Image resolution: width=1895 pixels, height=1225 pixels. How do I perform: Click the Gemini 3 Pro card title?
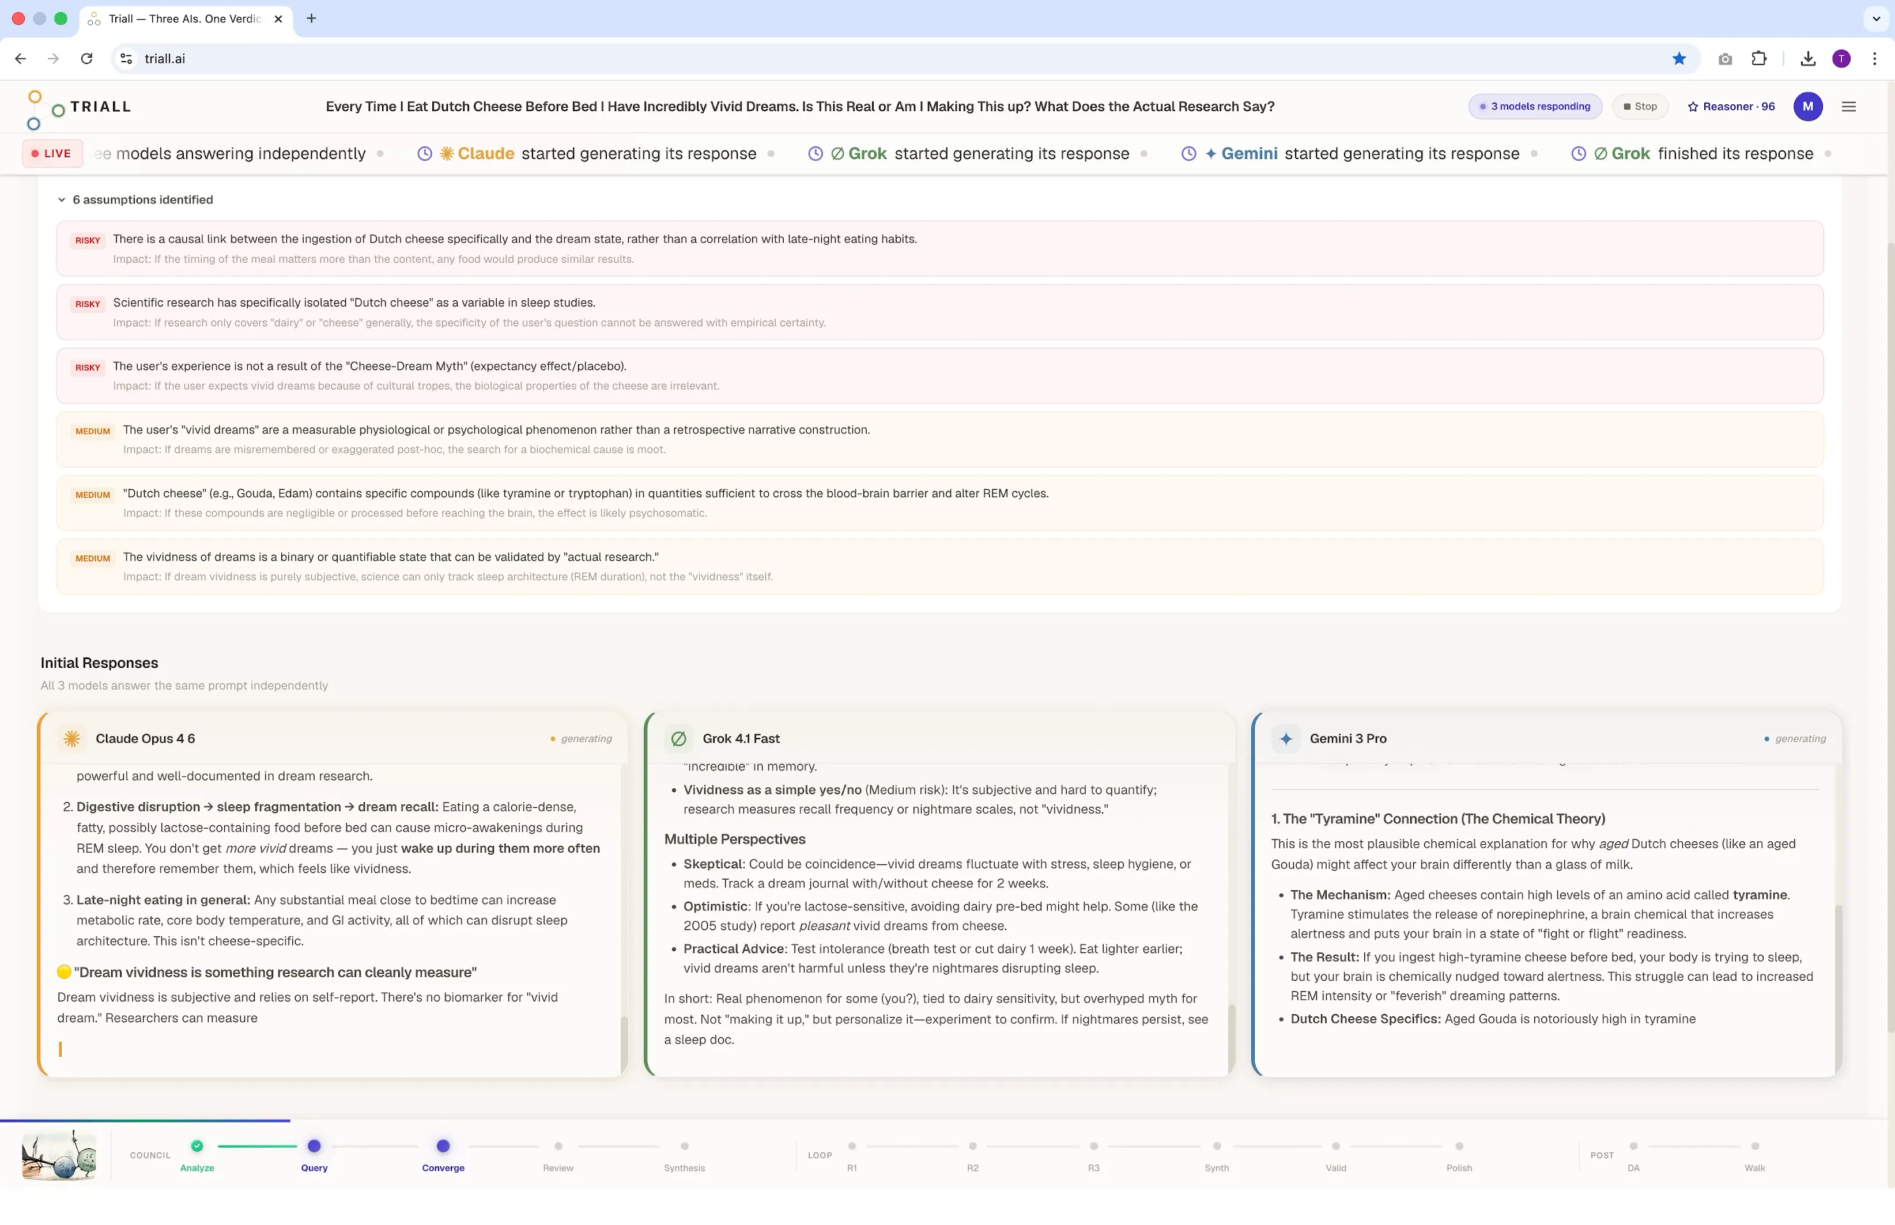click(x=1347, y=739)
